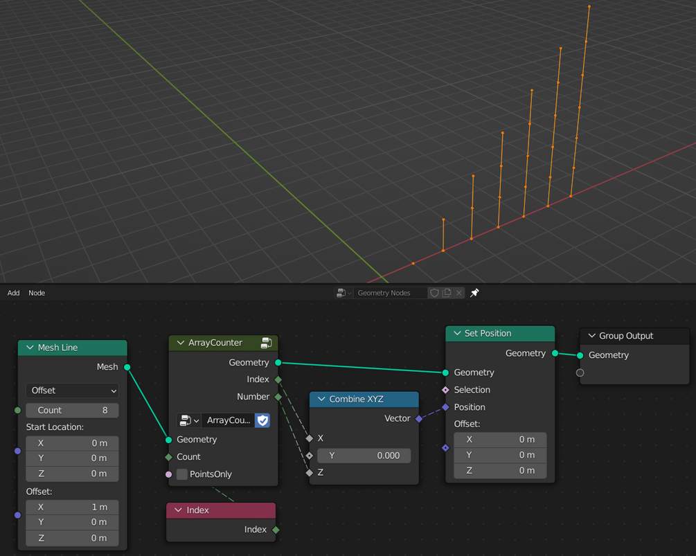Enable the PointsOnly checkbox

click(x=182, y=474)
